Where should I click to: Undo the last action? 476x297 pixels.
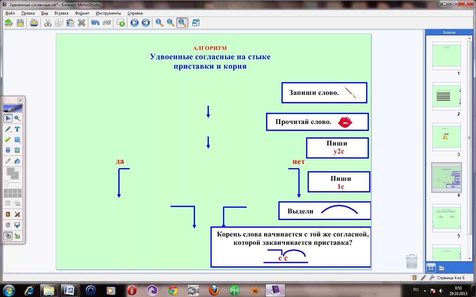tap(96, 23)
